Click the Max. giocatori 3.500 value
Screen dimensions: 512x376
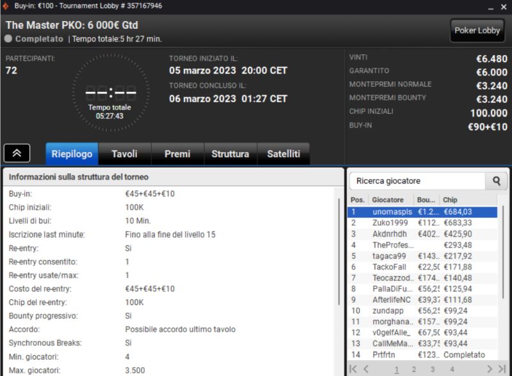(135, 370)
